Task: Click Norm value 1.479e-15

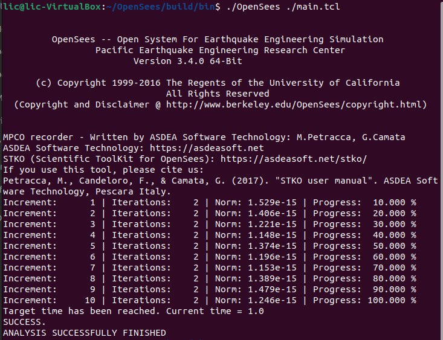Action: tap(273, 289)
